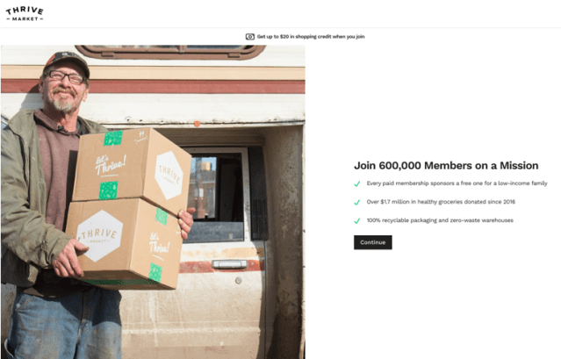This screenshot has height=359, width=561.
Task: Click checkmark beside recyclable packaging line
Action: coord(356,221)
